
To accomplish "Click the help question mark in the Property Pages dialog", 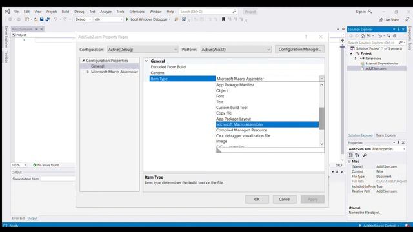I will point(306,37).
